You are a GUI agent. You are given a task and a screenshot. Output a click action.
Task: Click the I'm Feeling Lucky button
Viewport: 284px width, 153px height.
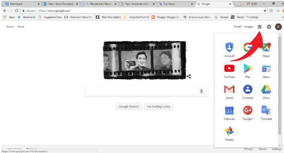point(158,107)
